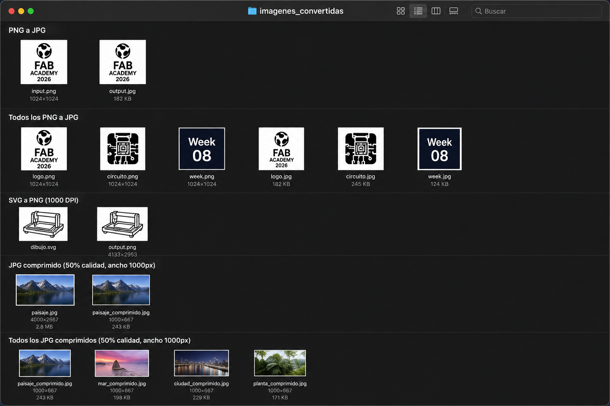The width and height of the screenshot is (610, 406).
Task: Click the circuito.jpg file name
Action: click(361, 176)
